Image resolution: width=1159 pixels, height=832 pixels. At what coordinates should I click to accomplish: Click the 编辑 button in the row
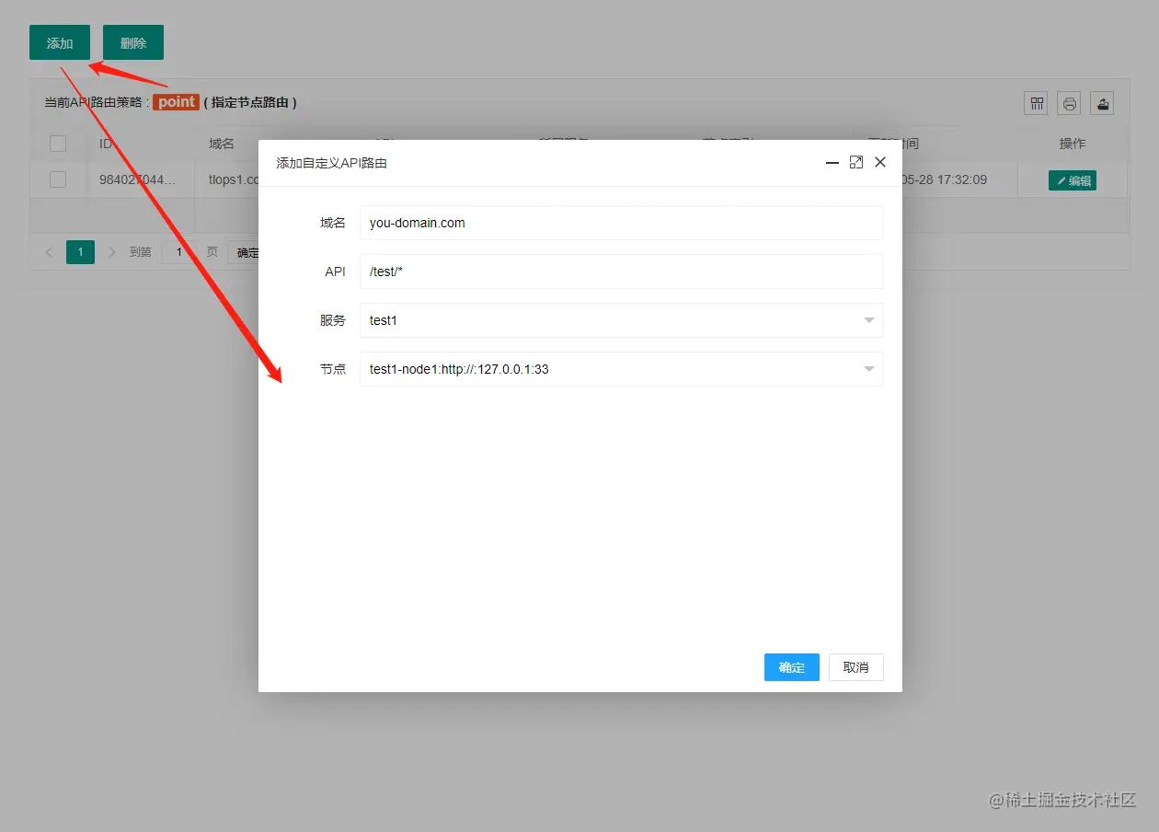point(1073,180)
